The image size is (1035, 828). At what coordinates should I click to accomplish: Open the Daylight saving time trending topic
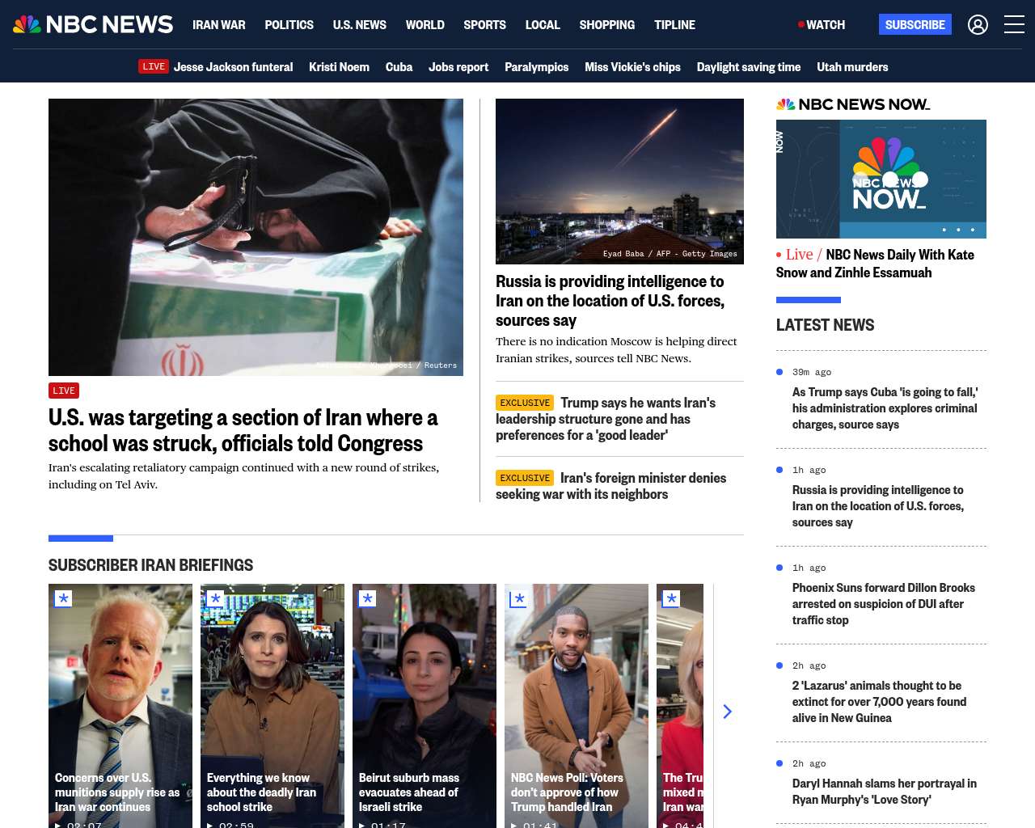(x=748, y=67)
